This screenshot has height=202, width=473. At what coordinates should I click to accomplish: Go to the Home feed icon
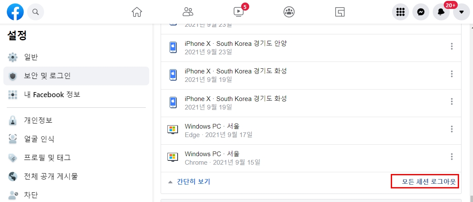pyautogui.click(x=137, y=12)
